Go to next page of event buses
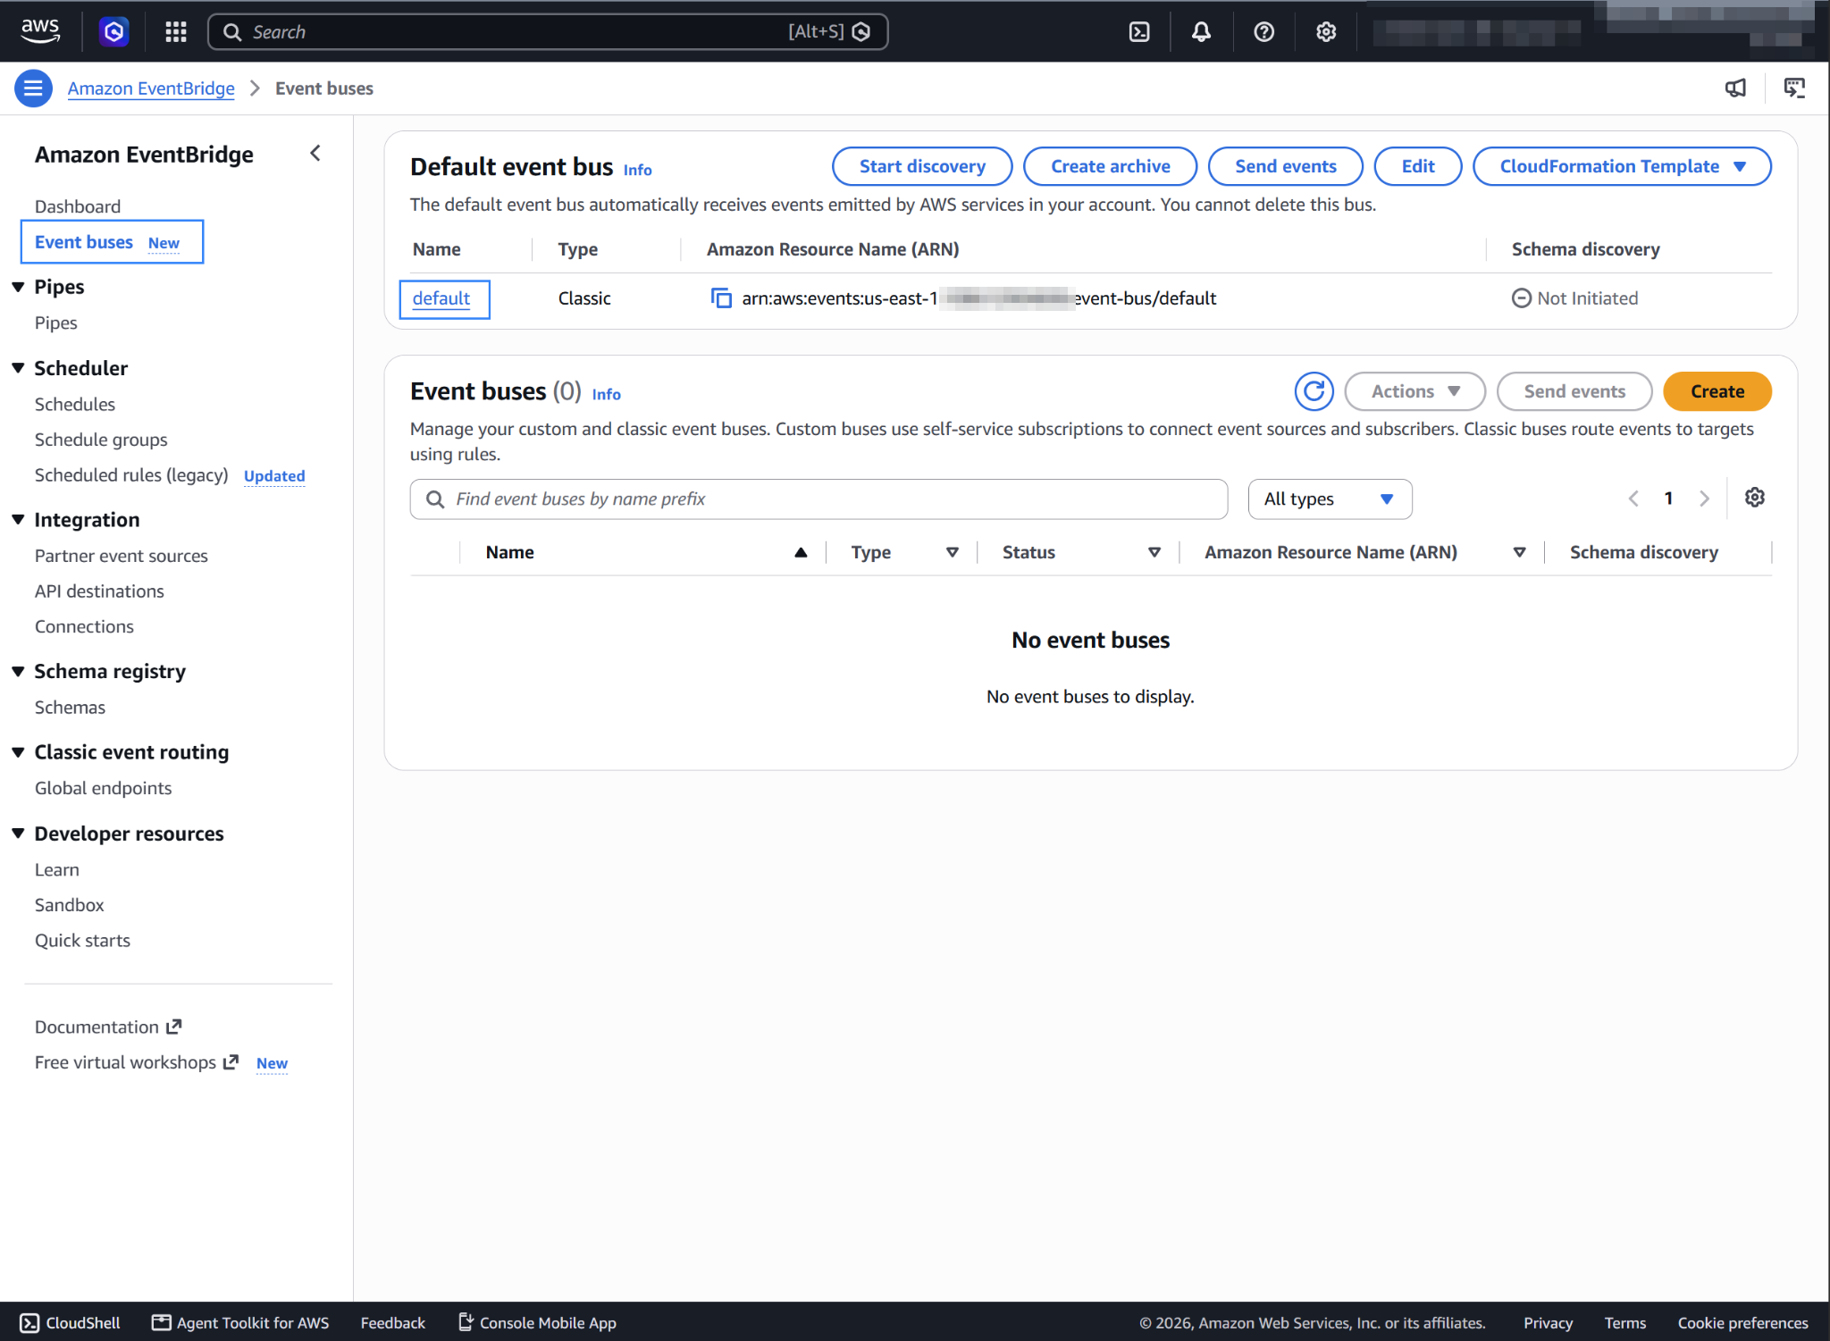The image size is (1830, 1341). 1704,499
